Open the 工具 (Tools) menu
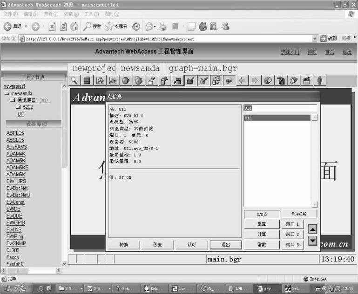Viewport: 358px width, 294px height. [x=92, y=14]
